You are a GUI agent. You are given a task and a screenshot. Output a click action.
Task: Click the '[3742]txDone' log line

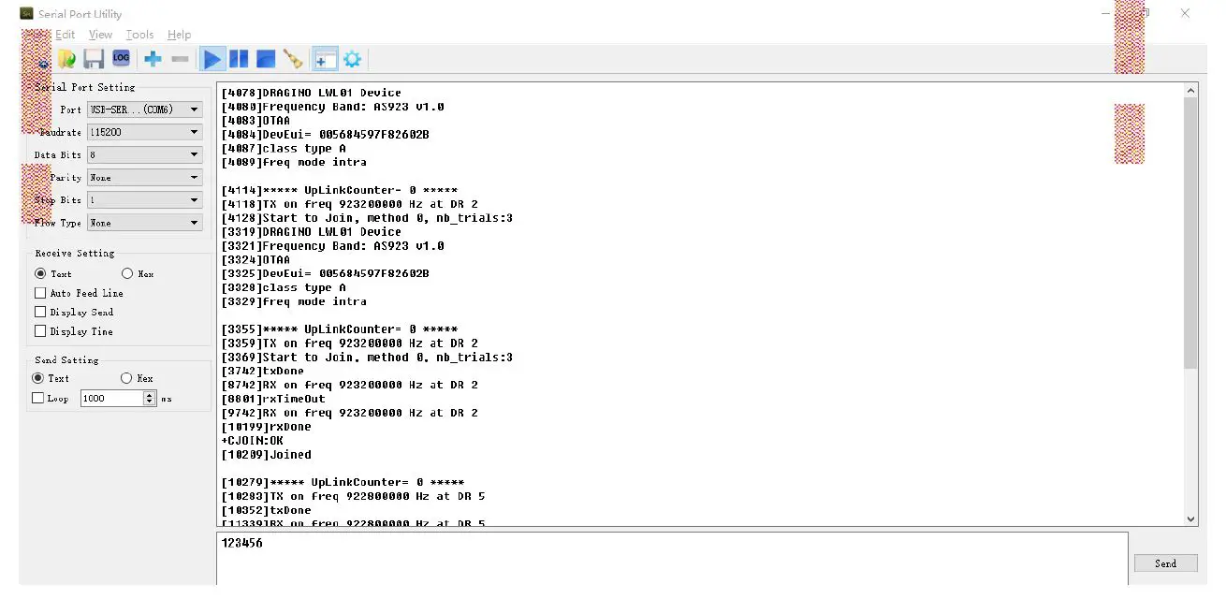point(262,371)
